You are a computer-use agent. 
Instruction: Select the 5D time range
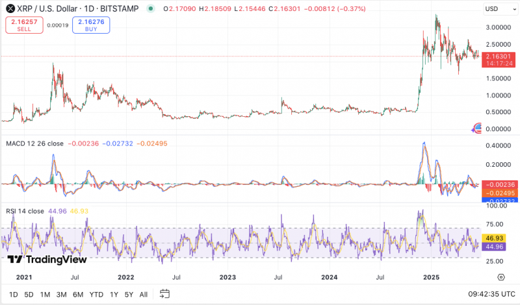(x=29, y=295)
